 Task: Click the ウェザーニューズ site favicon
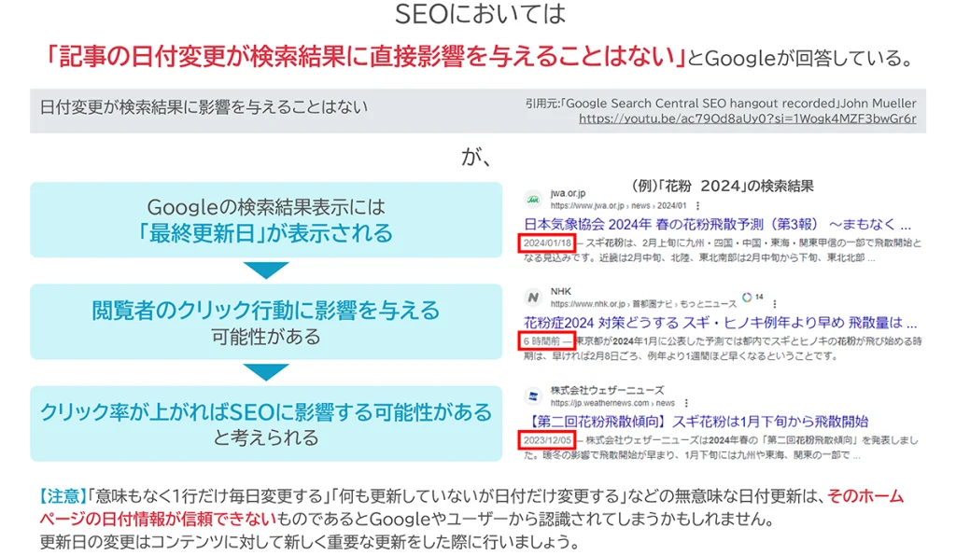[533, 396]
